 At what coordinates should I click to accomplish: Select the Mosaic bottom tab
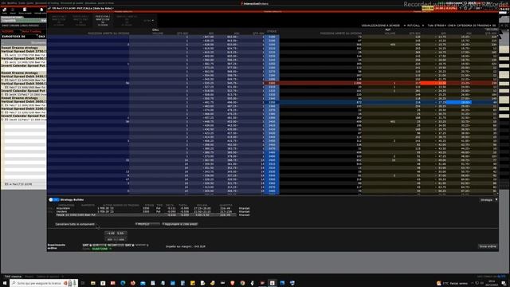point(29,277)
